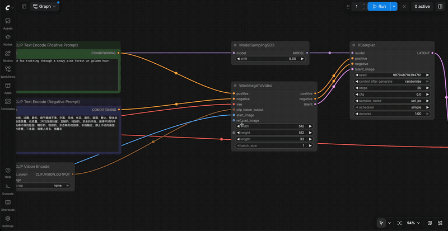Image resolution: width=448 pixels, height=231 pixels.
Task: Increase the steps value with right arrow
Action: (427, 88)
